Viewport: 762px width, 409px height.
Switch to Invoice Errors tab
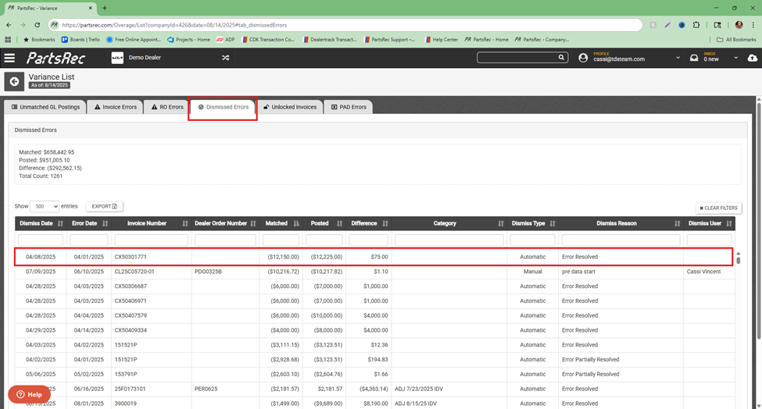[x=115, y=107]
